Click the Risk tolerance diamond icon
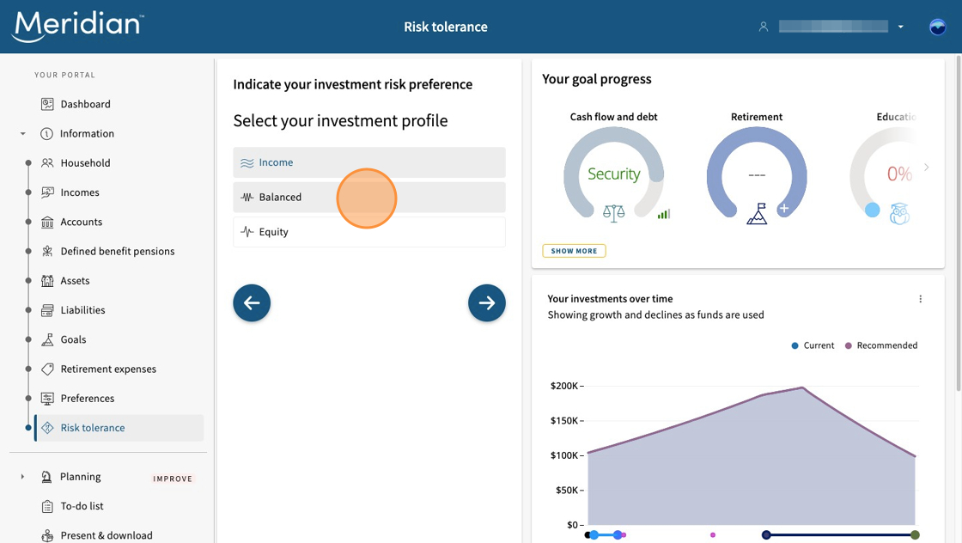The width and height of the screenshot is (962, 543). pyautogui.click(x=47, y=428)
